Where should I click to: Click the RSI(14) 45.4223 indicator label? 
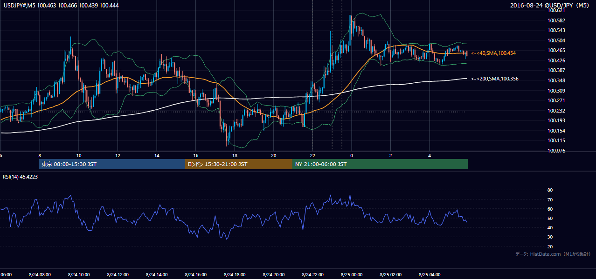tap(21, 177)
